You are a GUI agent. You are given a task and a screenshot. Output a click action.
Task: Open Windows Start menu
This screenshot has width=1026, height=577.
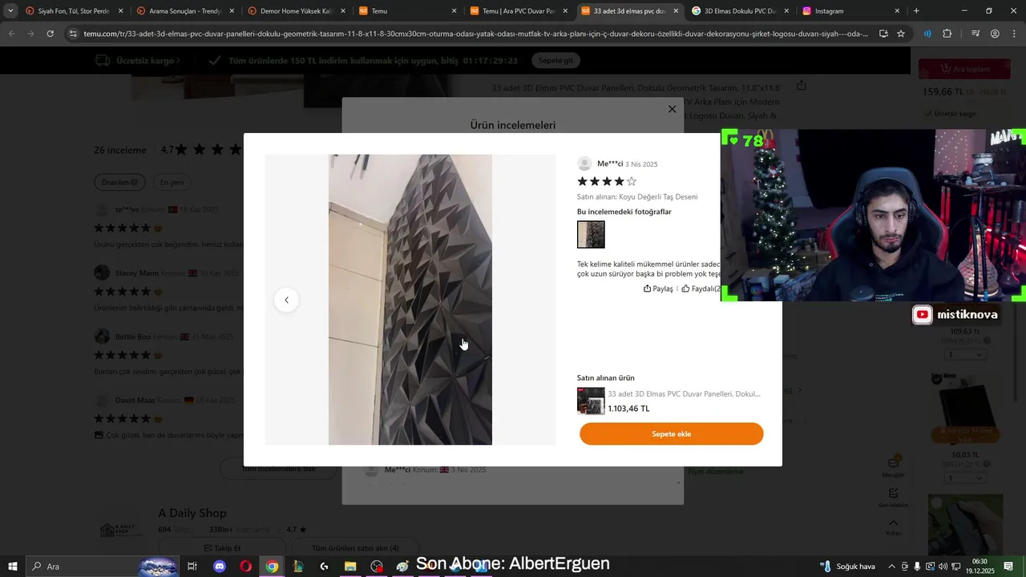click(12, 567)
